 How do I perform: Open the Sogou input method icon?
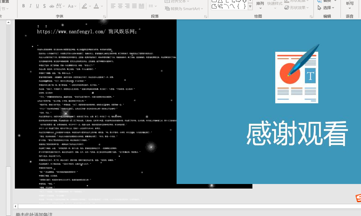point(358,198)
